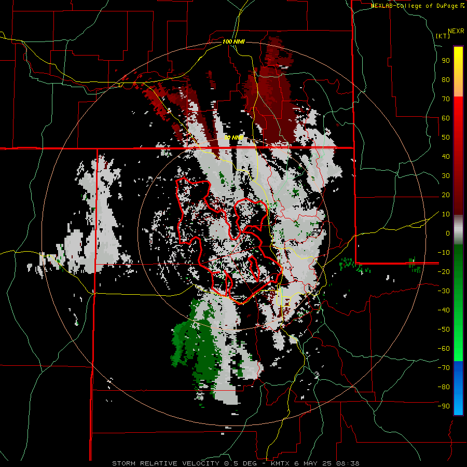Click the 0 value on the velocity scale

(448, 233)
